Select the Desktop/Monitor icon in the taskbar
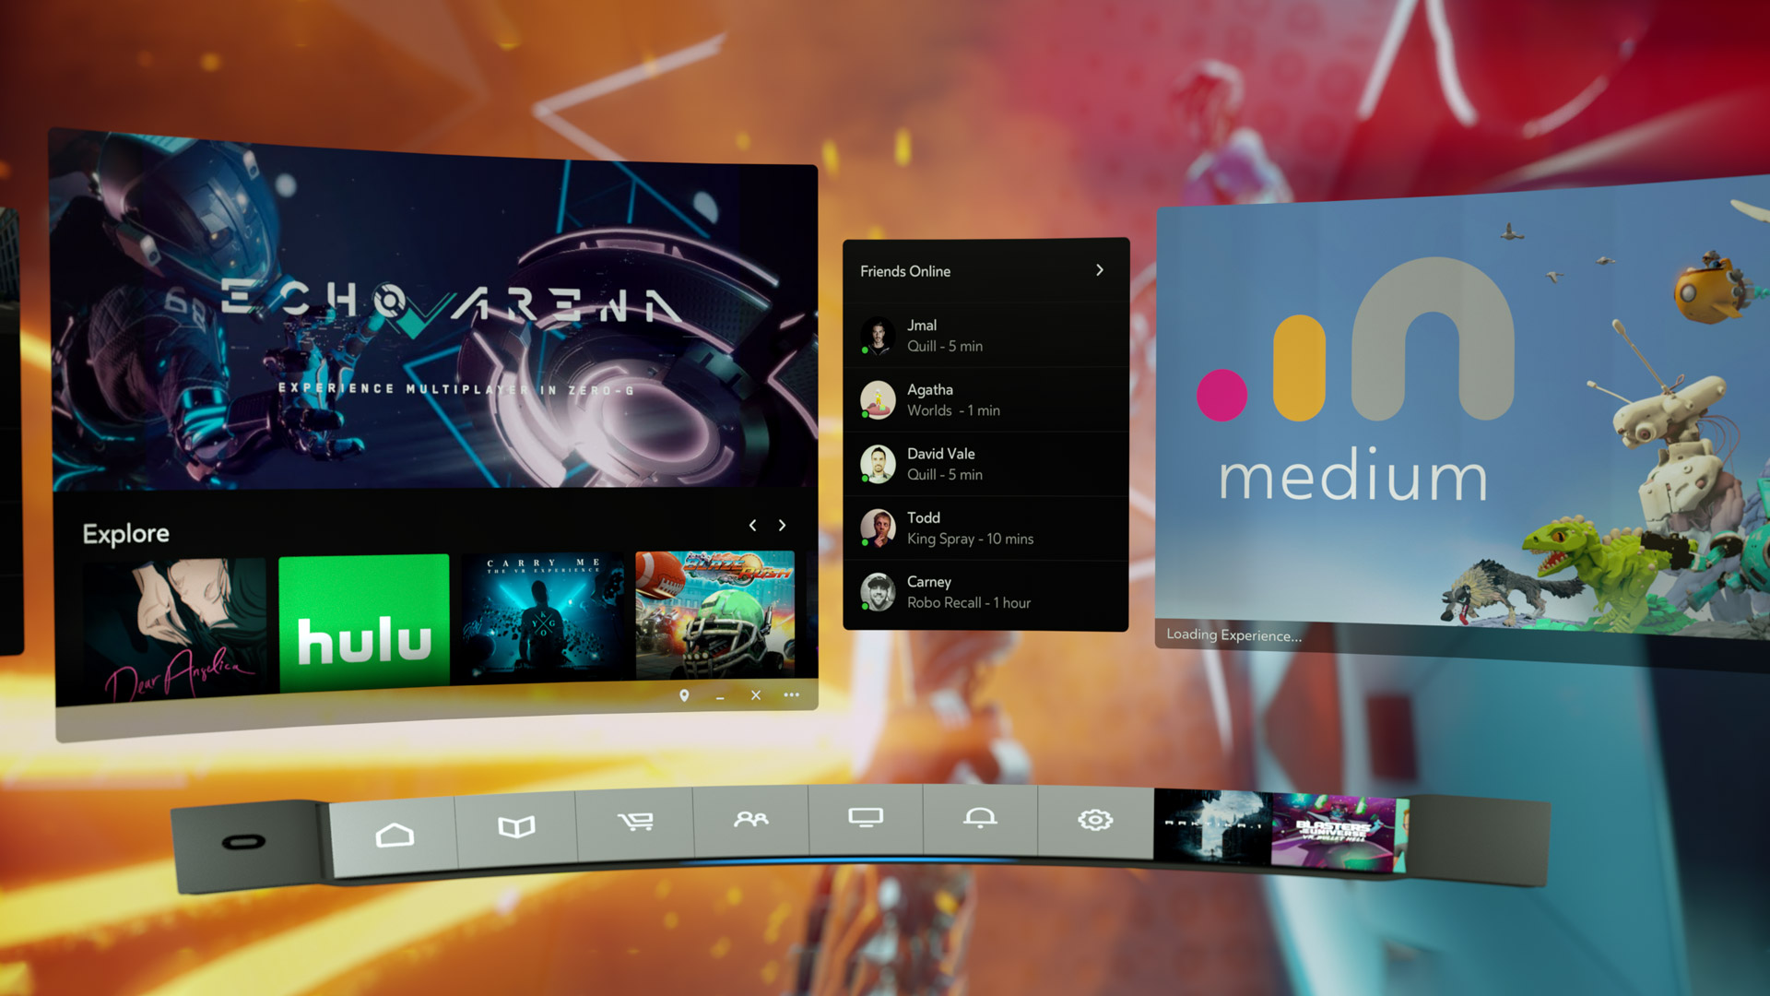Viewport: 1770px width, 996px height. 867,822
